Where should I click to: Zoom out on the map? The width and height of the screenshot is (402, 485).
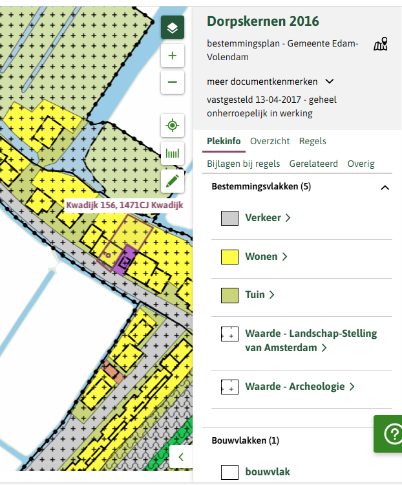(x=173, y=82)
